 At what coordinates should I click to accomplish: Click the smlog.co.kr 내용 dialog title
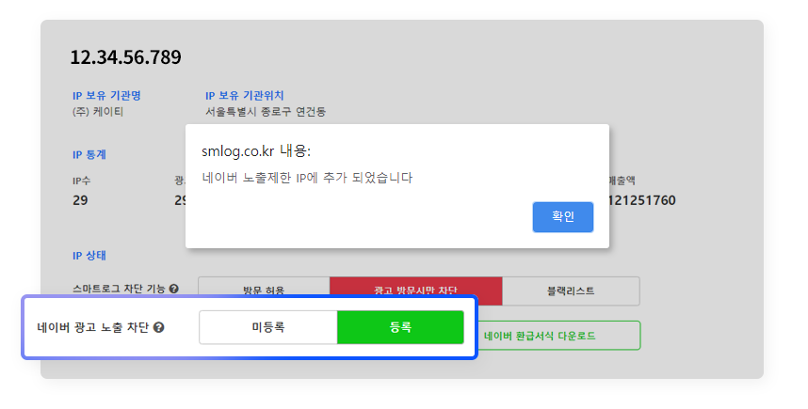256,151
